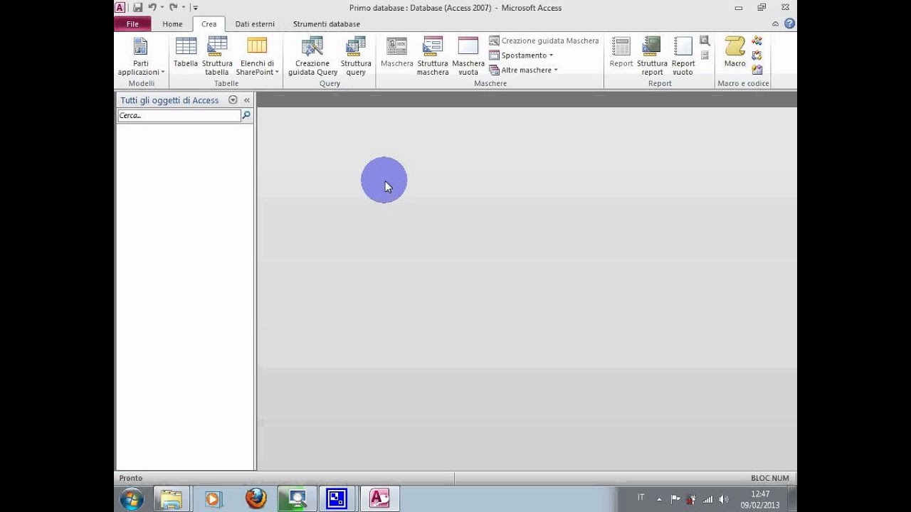Click the search magnifier icon in navigation pane
911x512 pixels.
[246, 115]
